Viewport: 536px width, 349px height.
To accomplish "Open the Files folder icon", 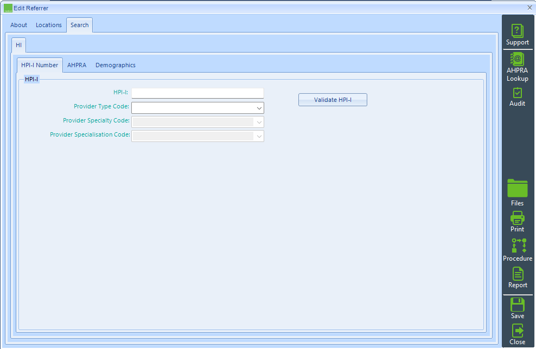I will (x=517, y=192).
